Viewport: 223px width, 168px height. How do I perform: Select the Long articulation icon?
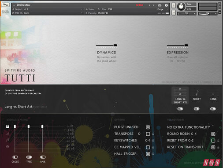[213, 94]
